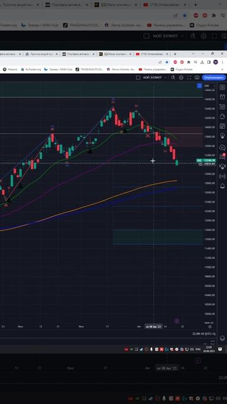Open the Chrome three-dot menu

click(x=223, y=62)
